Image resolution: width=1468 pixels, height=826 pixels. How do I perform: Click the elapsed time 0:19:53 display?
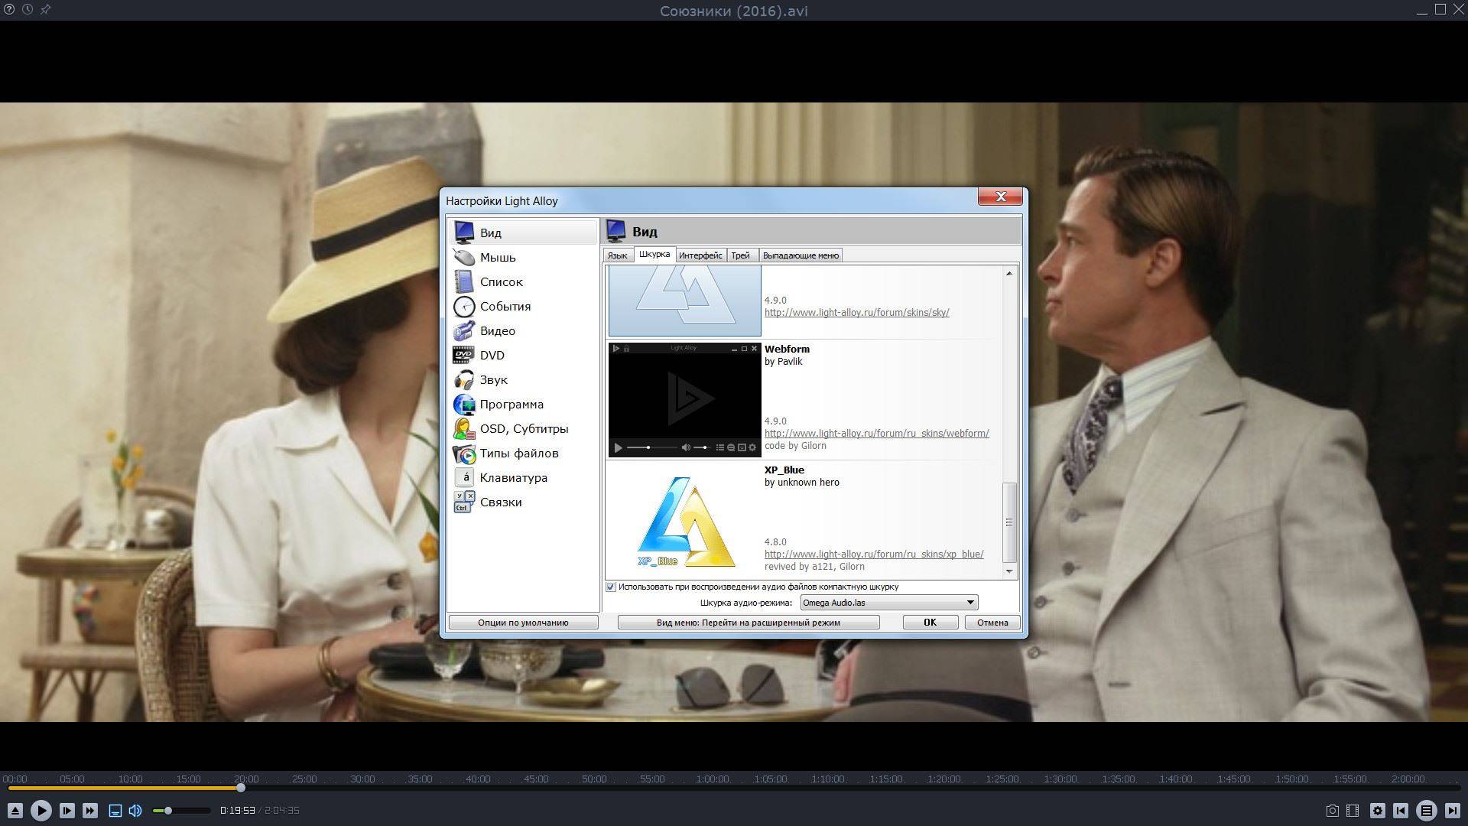pos(237,811)
